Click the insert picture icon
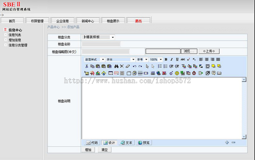255x160 pixels. click(x=87, y=73)
